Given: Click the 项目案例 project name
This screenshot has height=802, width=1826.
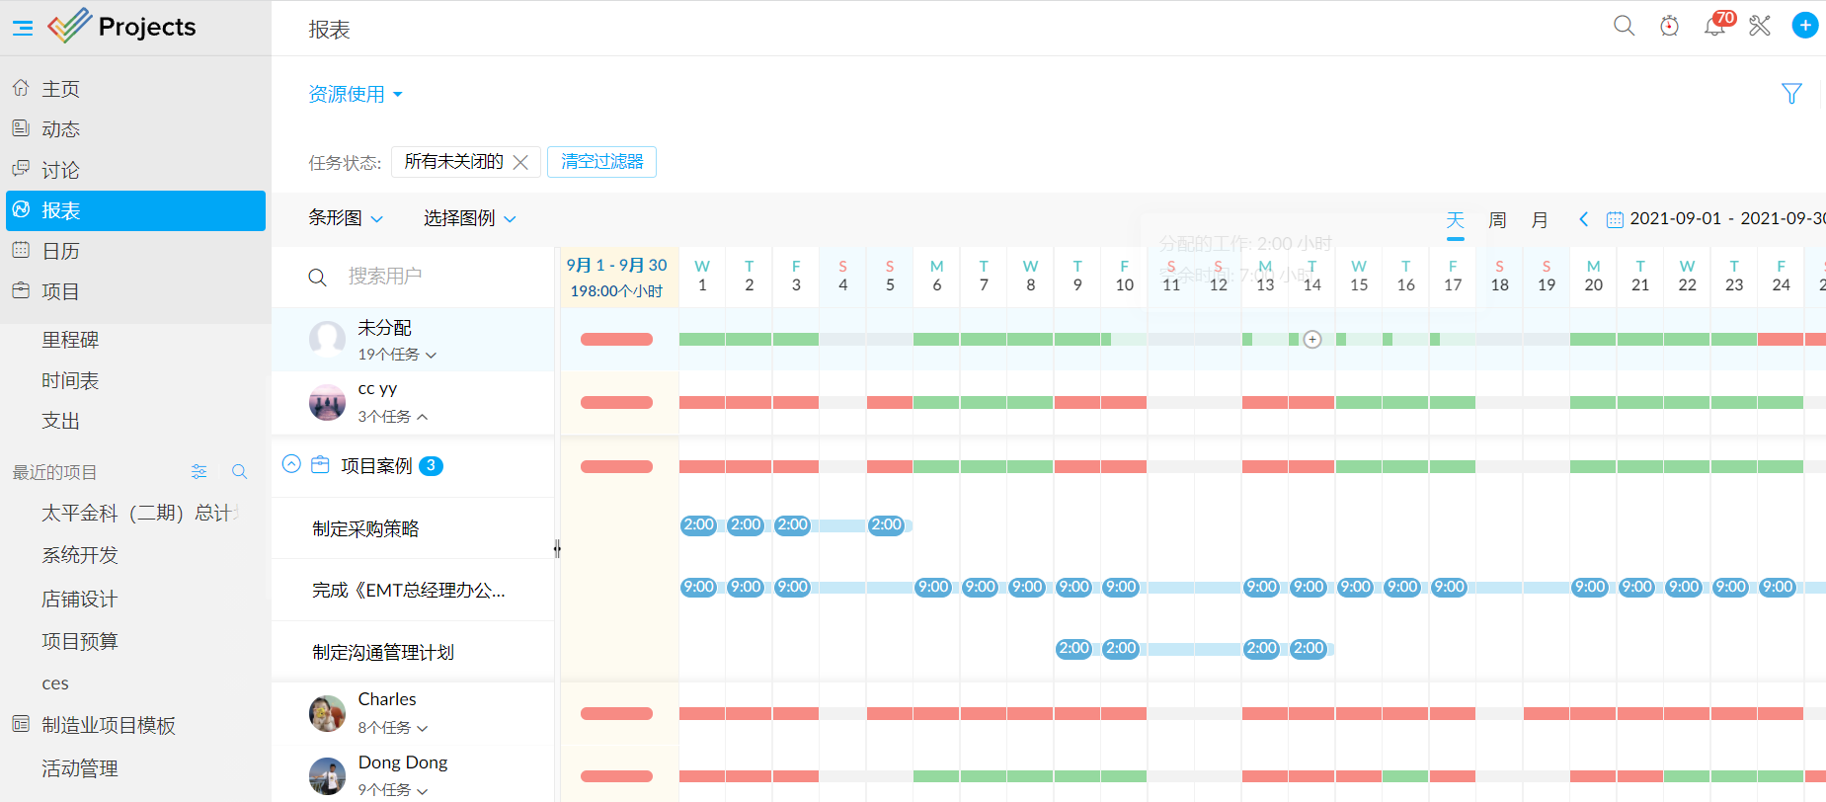Looking at the screenshot, I should 376,465.
